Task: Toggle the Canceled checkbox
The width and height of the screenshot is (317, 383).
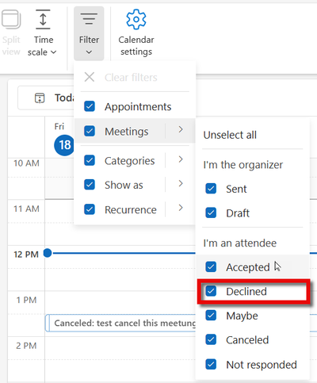Action: [211, 339]
